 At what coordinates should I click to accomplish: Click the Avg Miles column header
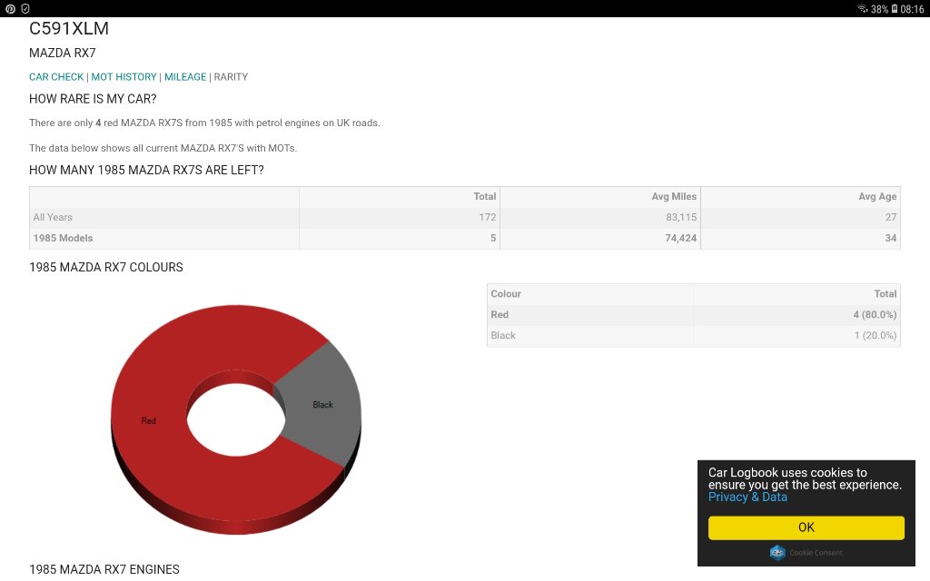point(674,196)
